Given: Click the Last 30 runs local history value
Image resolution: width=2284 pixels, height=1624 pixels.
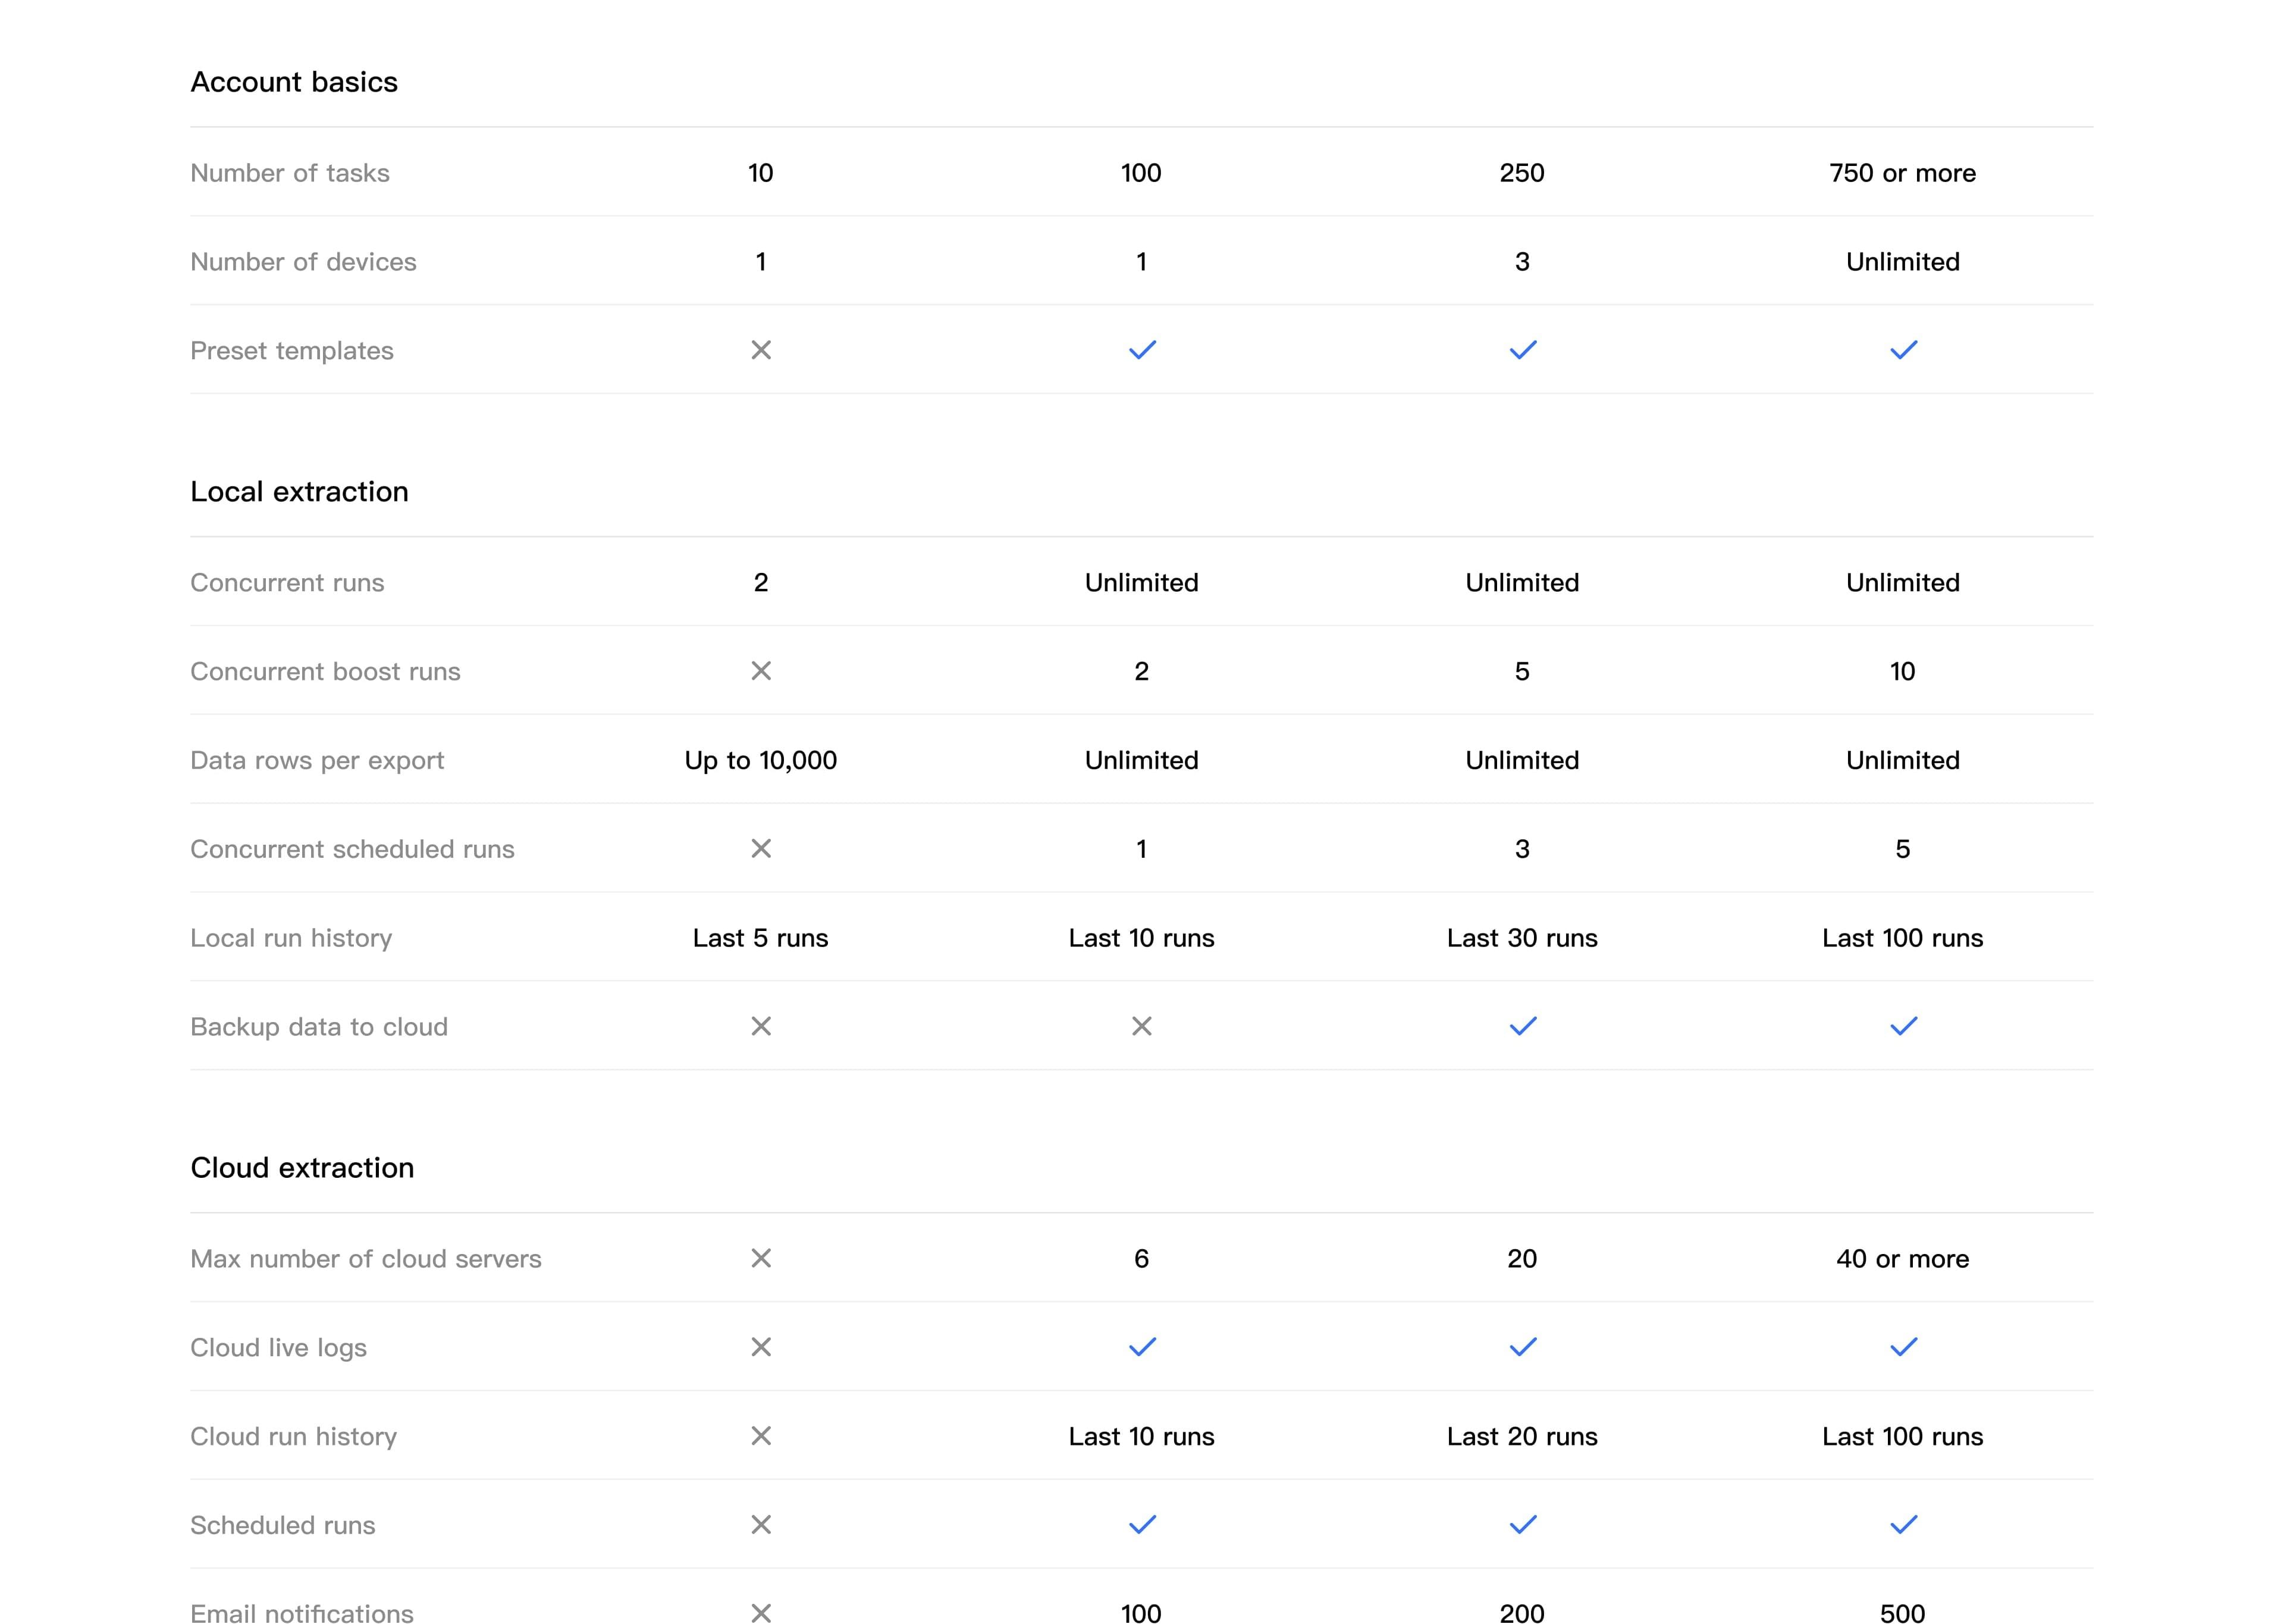Looking at the screenshot, I should tap(1521, 938).
